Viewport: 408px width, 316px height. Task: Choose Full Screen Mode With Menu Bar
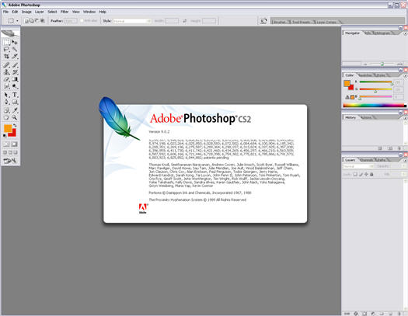(x=10, y=152)
